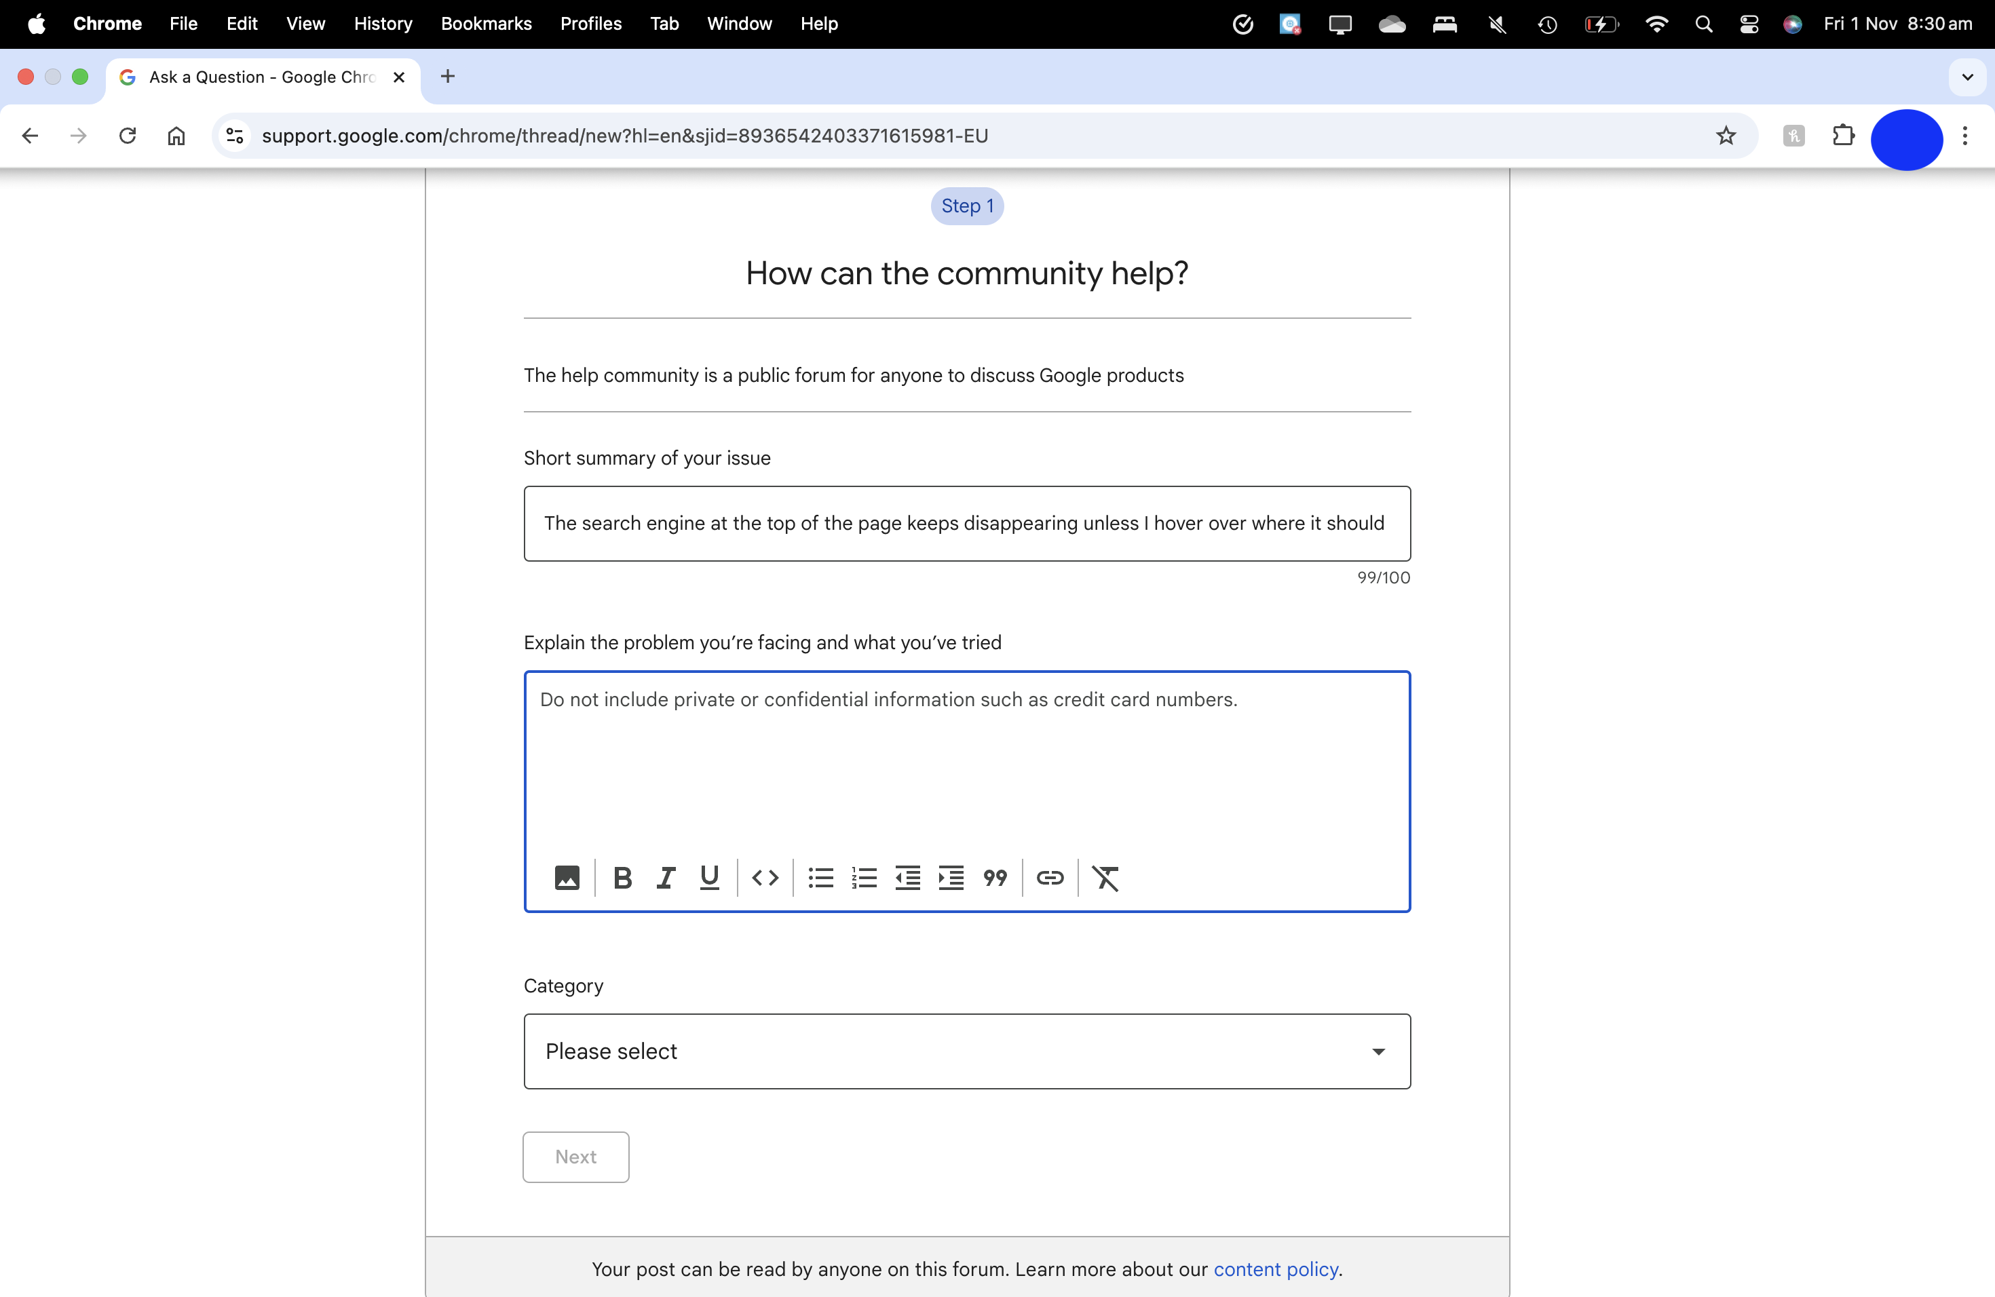The height and width of the screenshot is (1297, 1995).
Task: Insert a numbered list
Action: [864, 877]
